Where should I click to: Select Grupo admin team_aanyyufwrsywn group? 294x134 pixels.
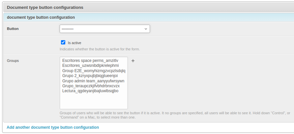pos(93,81)
